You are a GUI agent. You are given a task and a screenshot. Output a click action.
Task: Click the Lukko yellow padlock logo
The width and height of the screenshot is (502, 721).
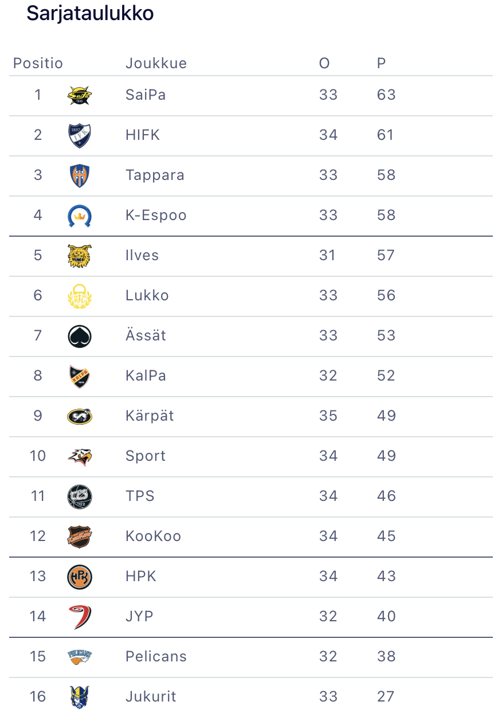(79, 296)
